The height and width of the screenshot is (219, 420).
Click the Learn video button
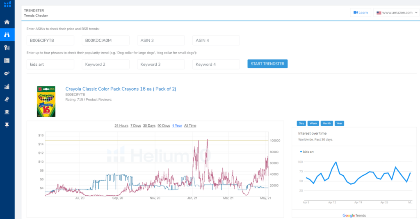click(361, 13)
